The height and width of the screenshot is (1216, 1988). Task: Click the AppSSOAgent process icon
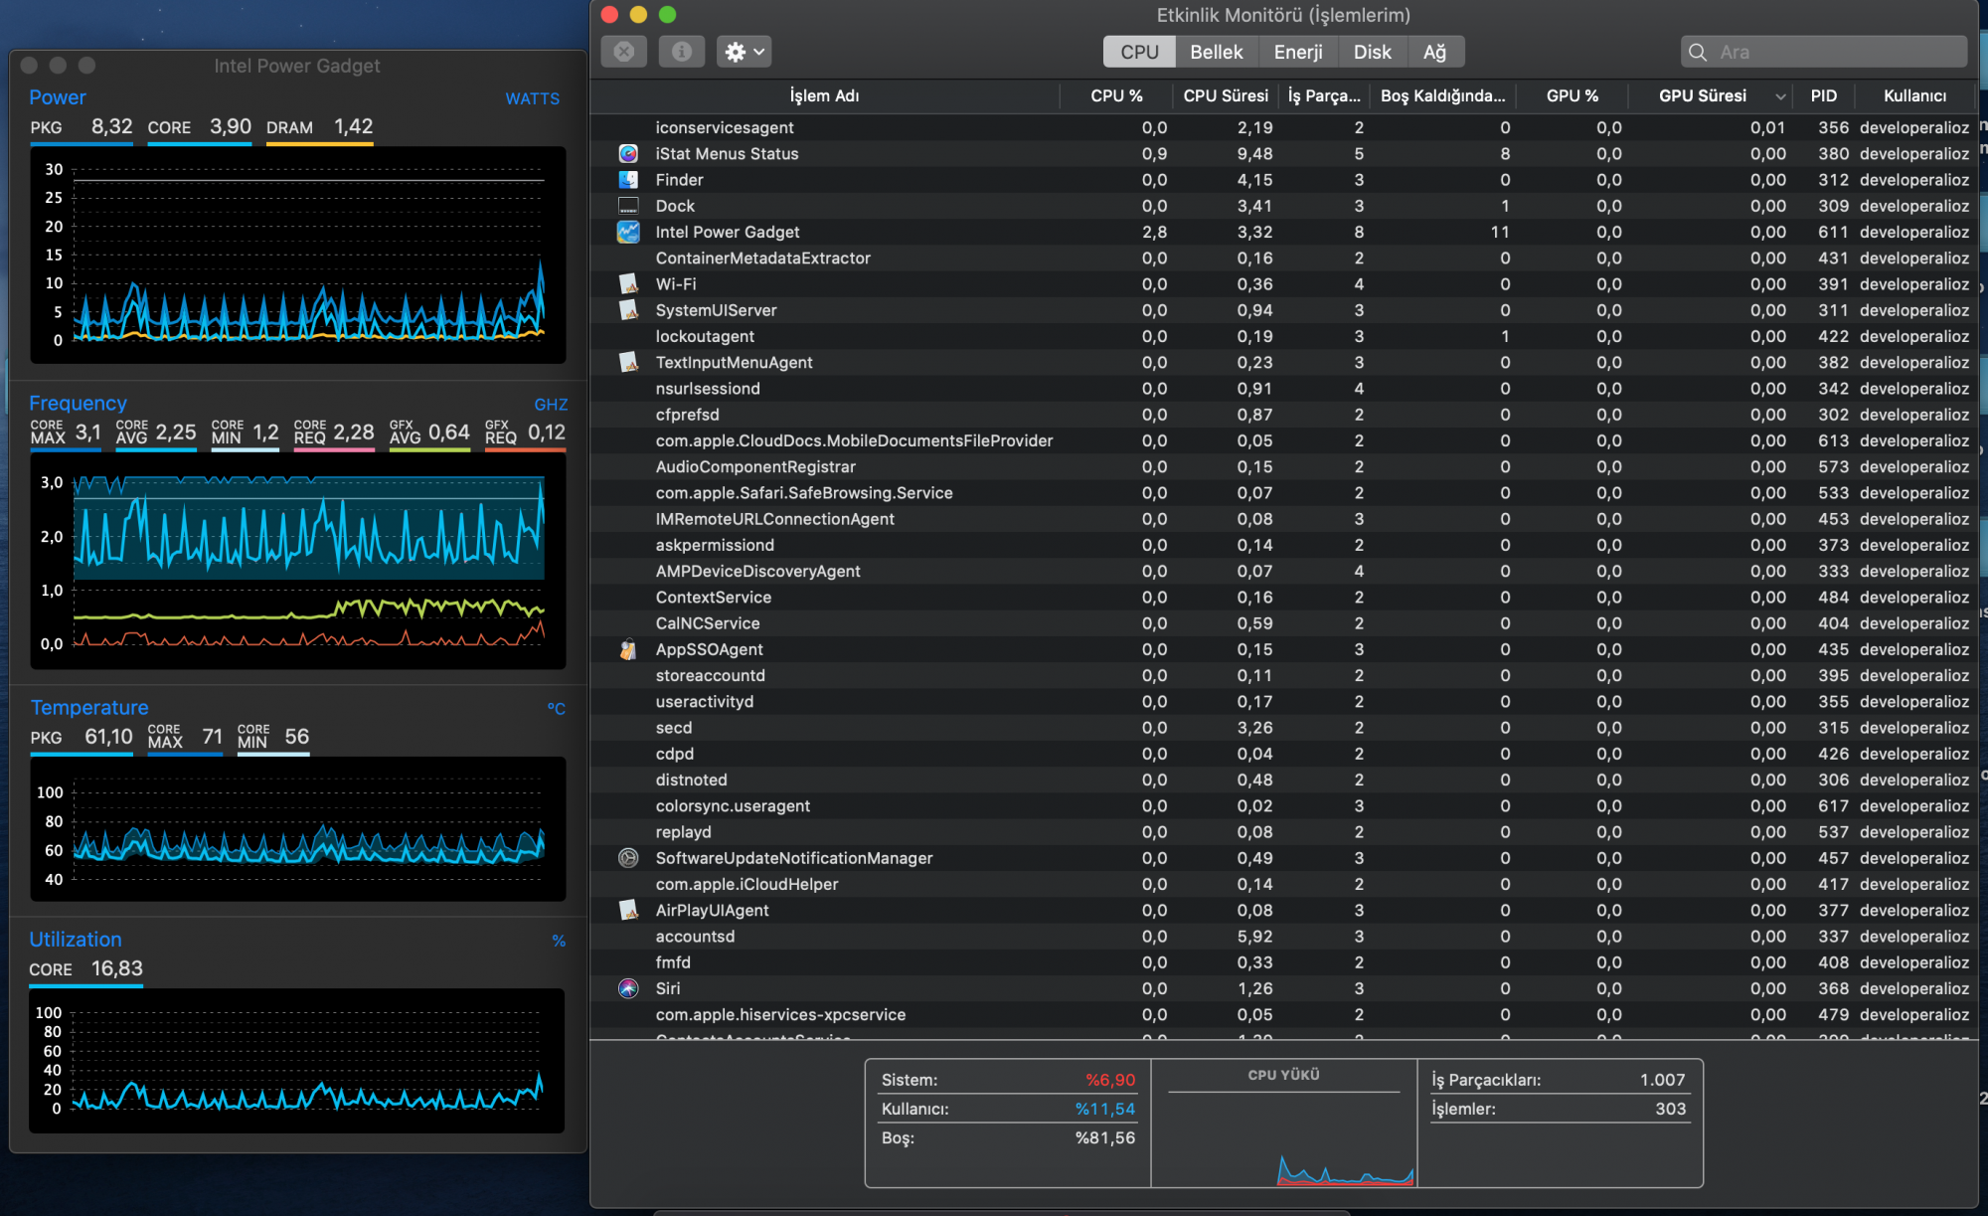point(628,649)
